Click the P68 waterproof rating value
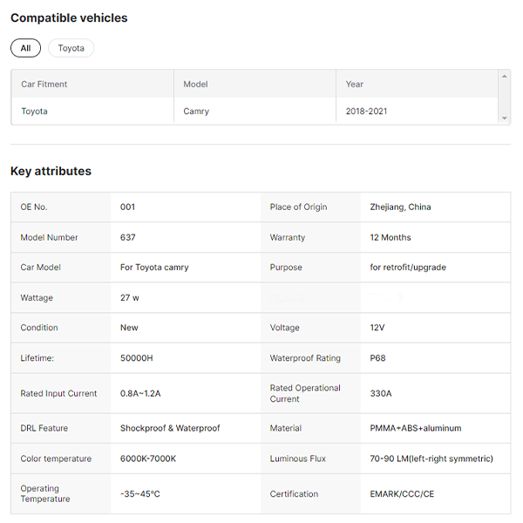The image size is (523, 523). click(x=378, y=358)
